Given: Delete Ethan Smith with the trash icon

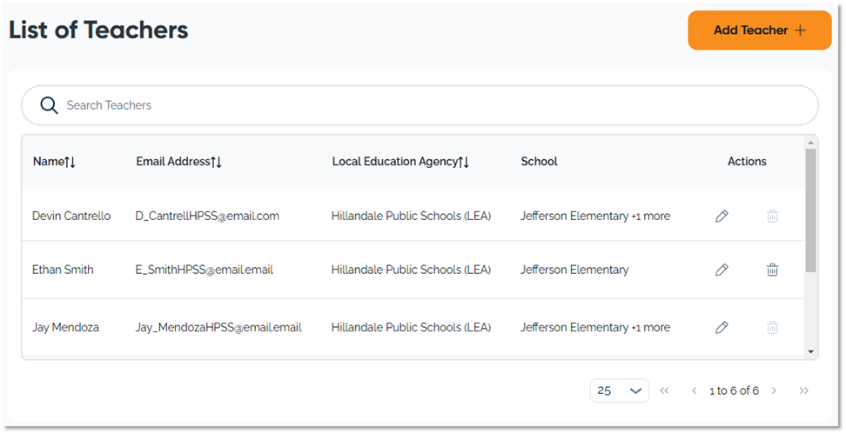Looking at the screenshot, I should pos(772,270).
